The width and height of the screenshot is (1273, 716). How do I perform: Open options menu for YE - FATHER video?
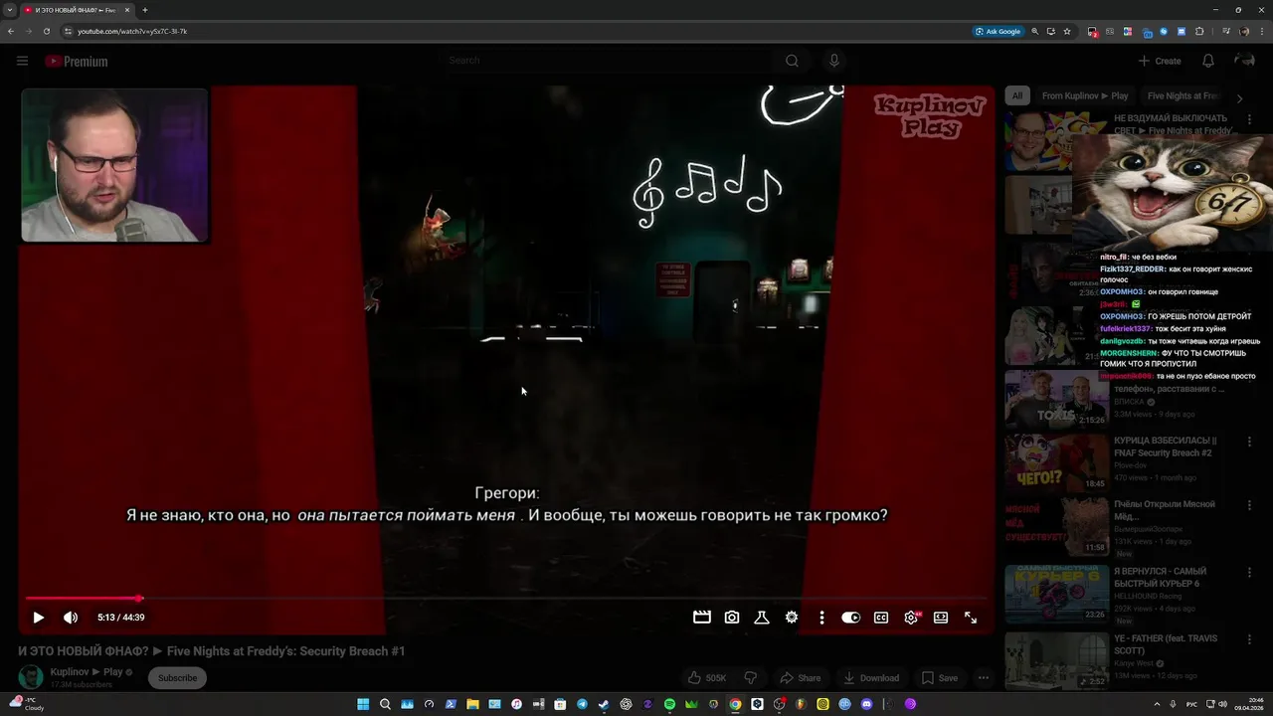(x=1251, y=639)
